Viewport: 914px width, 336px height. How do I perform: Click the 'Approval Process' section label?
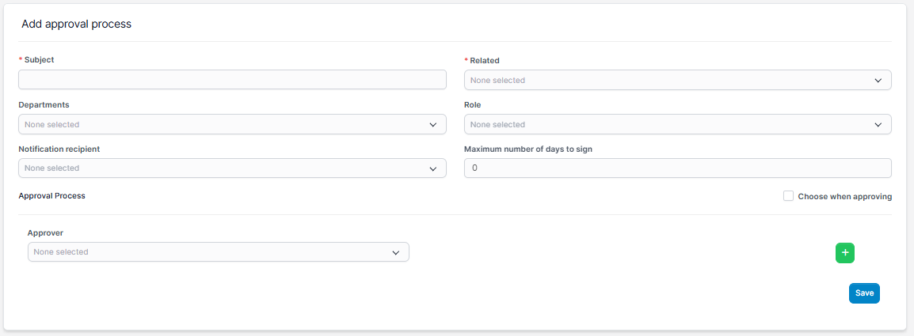[x=51, y=195]
